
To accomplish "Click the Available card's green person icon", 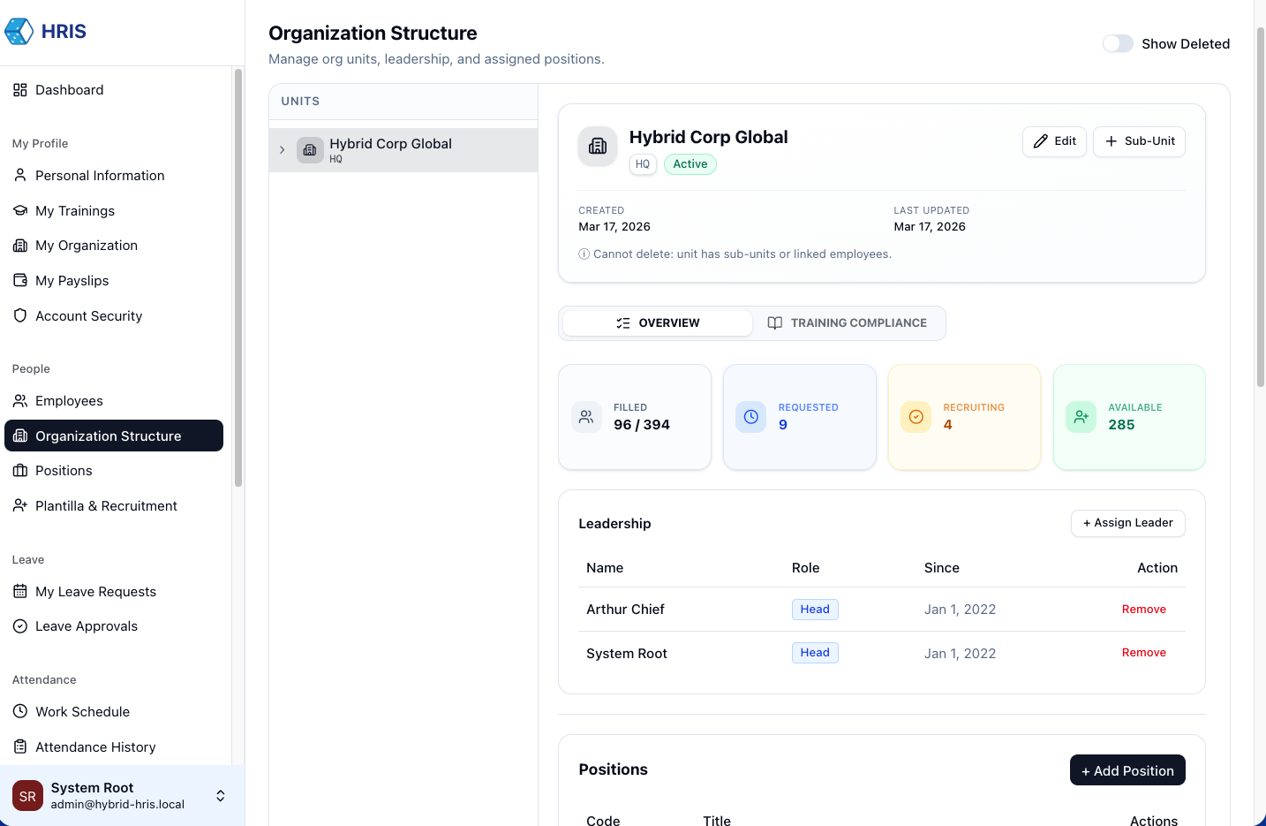I will click(1081, 417).
